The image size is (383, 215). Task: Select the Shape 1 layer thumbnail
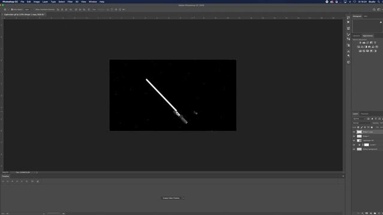pos(359,136)
